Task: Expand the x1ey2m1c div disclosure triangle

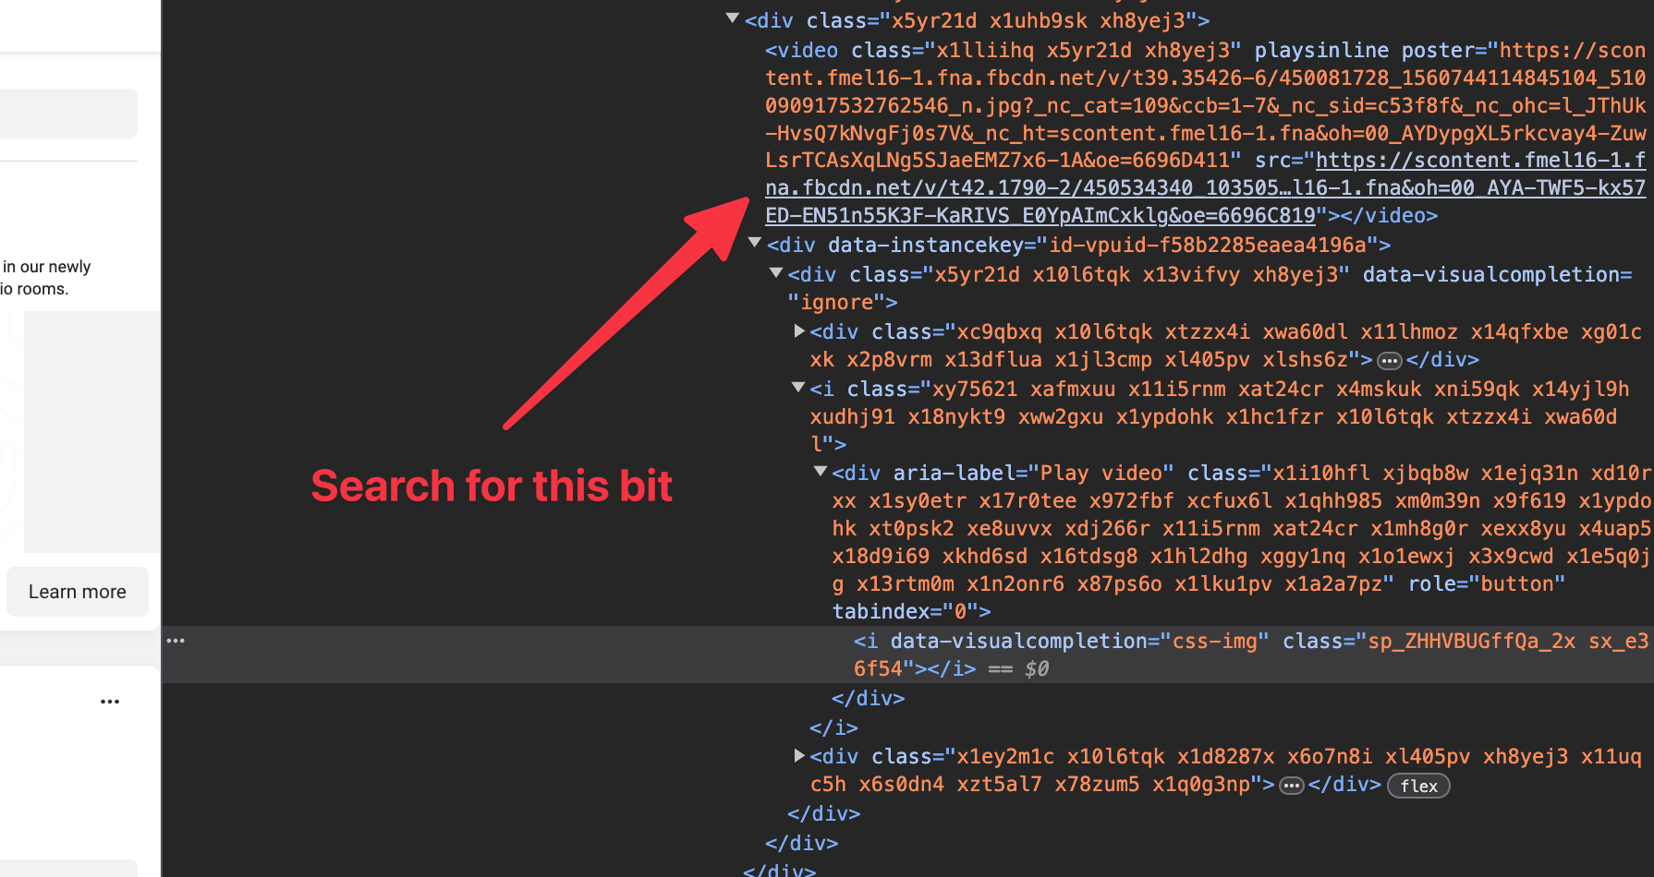Action: 798,754
